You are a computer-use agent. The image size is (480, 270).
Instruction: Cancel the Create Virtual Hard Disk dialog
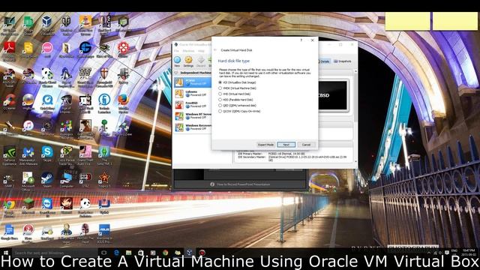[x=306, y=145]
